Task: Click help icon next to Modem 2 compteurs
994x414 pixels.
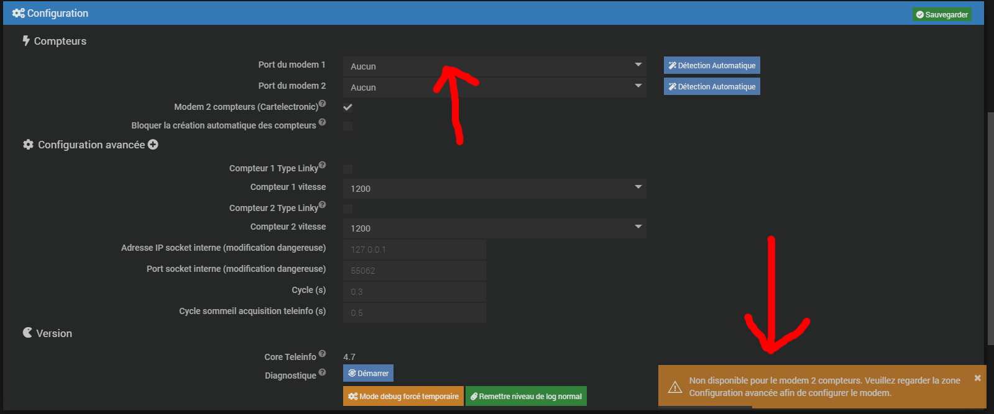Action: [x=322, y=103]
